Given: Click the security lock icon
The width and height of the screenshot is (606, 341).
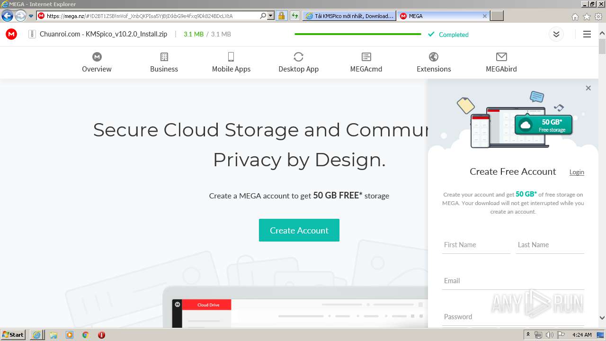Looking at the screenshot, I should (281, 16).
